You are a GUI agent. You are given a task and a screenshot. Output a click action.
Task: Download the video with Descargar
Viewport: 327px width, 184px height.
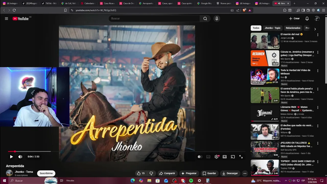[230, 173]
